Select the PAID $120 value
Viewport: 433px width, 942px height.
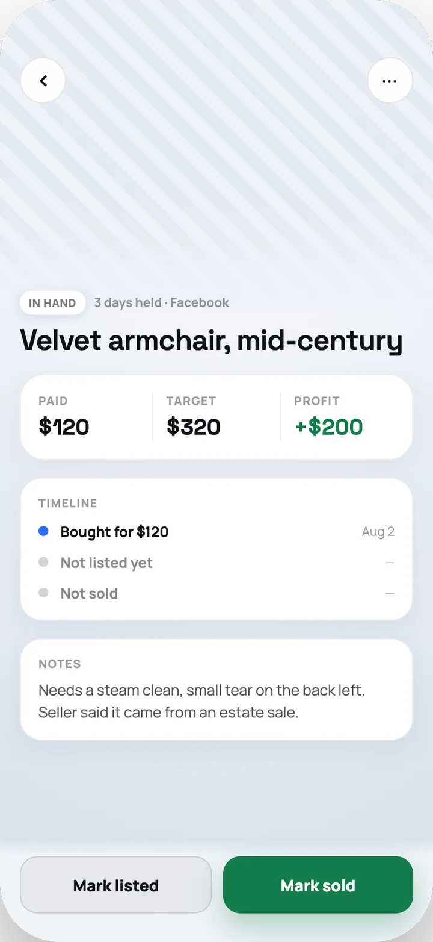click(x=64, y=426)
